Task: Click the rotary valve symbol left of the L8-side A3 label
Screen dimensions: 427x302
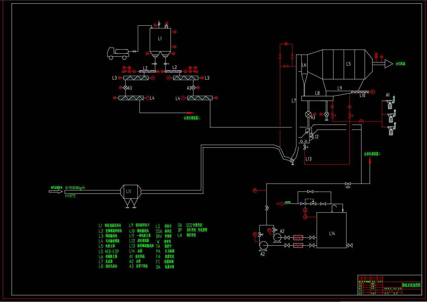Action: click(308, 114)
